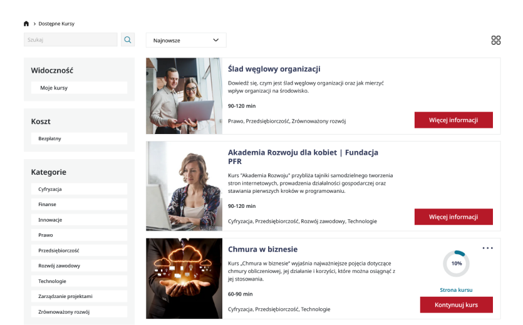
Task: Click into the Szukaj search field
Action: pos(70,40)
